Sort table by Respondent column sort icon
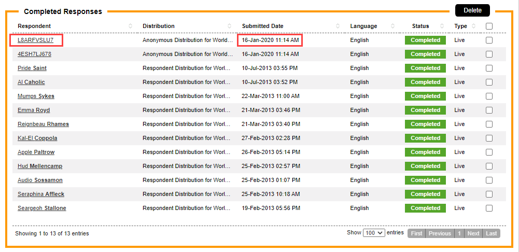The height and width of the screenshot is (252, 519). click(131, 26)
